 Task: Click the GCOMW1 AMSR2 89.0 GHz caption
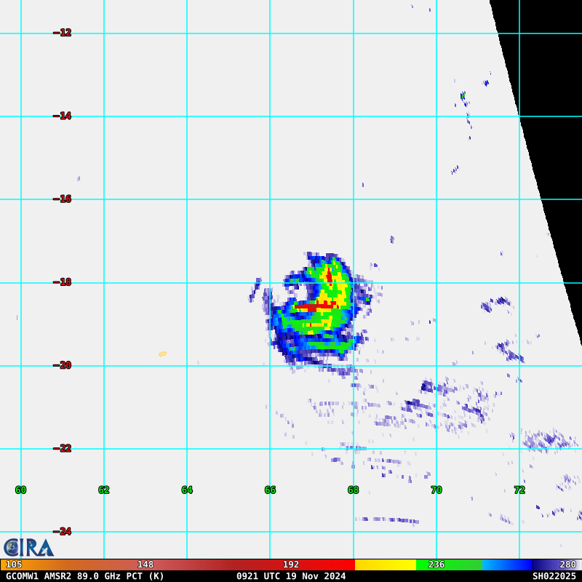point(85,576)
